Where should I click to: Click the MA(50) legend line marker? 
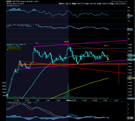pos(8,46)
